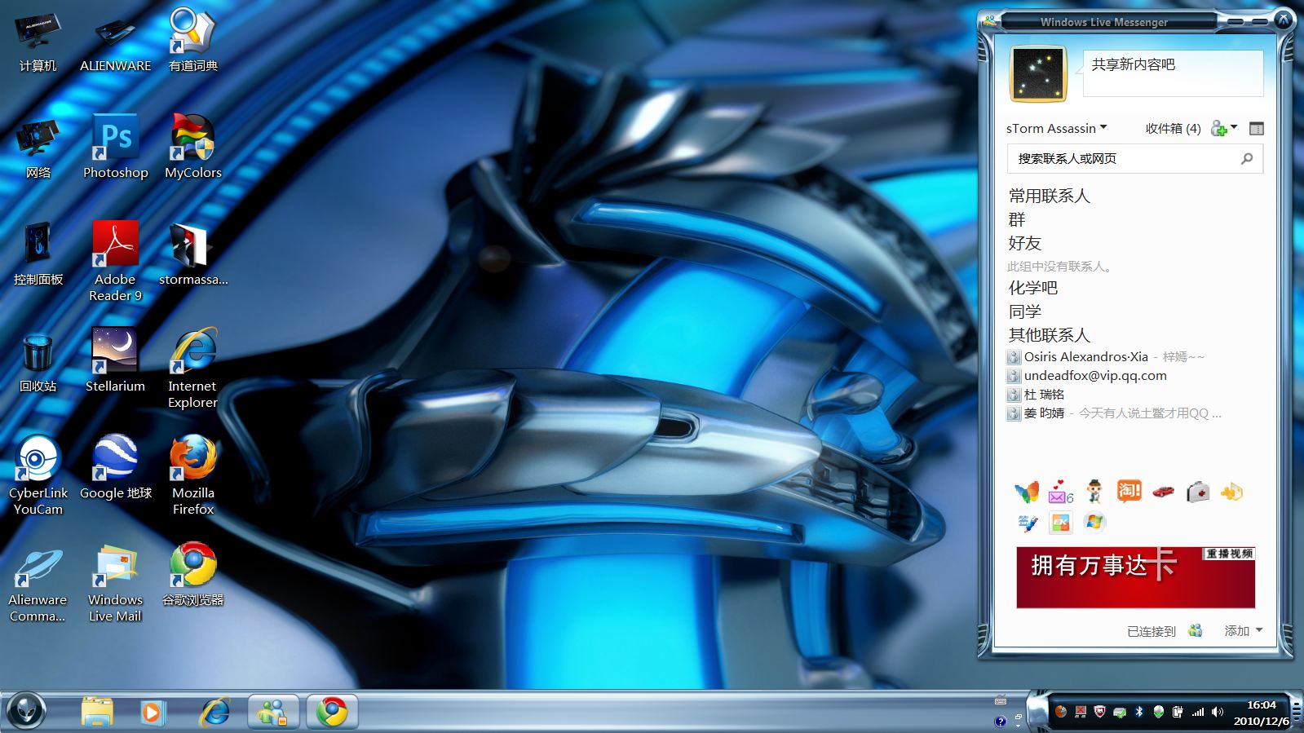Viewport: 1304px width, 733px height.
Task: Click in the 搜索联系人或网页 search field
Action: pos(1135,158)
